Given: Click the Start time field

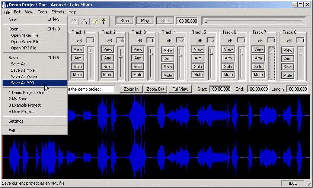Looking at the screenshot, I should click(221, 89).
